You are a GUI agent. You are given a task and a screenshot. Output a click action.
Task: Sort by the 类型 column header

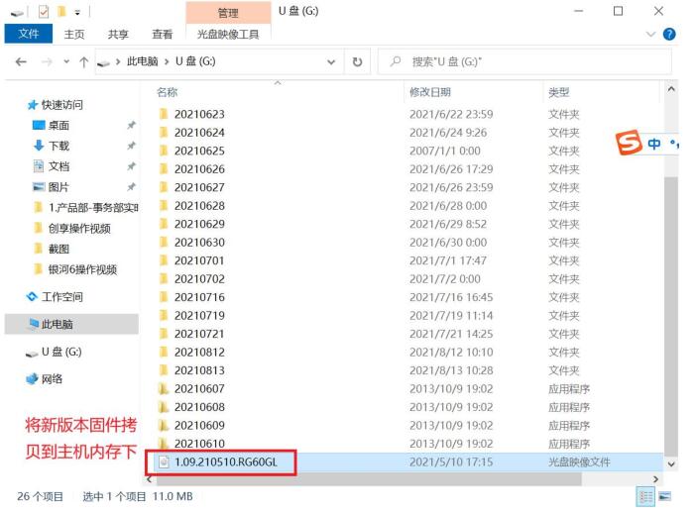point(558,92)
